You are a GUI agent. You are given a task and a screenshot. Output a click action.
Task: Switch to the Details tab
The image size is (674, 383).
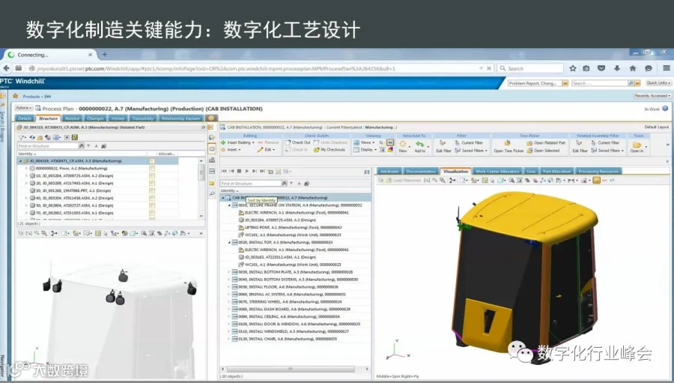coord(25,118)
